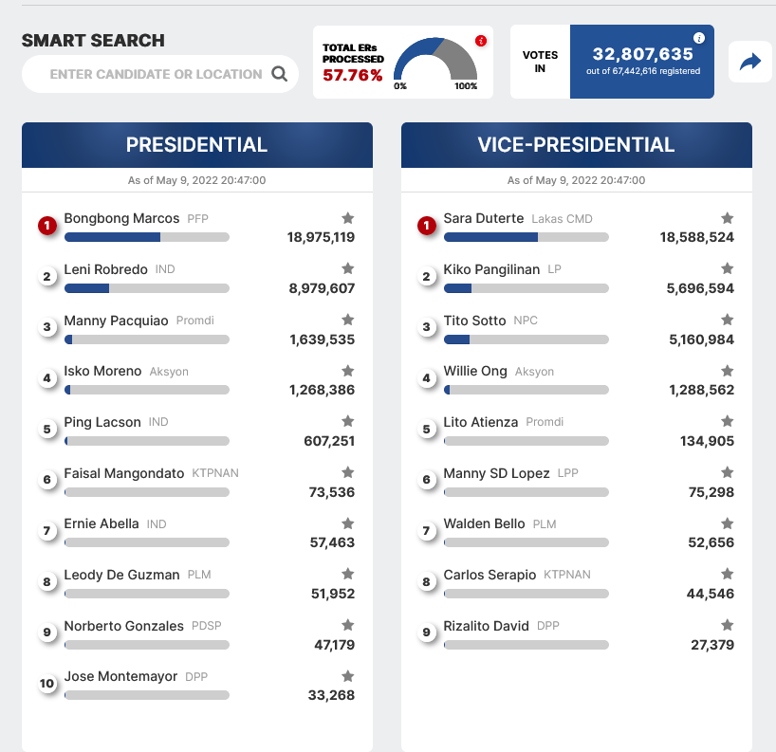
Task: Favorite Kiko Pangilinan with the star
Action: click(x=727, y=268)
